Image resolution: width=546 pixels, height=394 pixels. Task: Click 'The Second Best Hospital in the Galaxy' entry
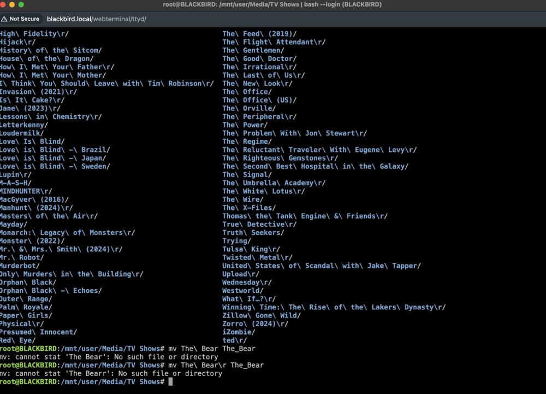click(x=316, y=167)
